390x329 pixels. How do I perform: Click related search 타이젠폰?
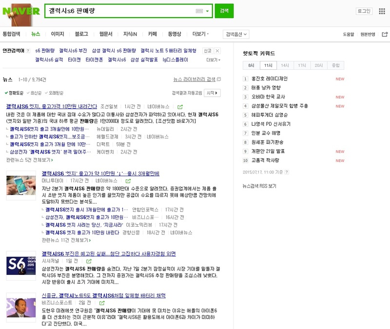click(x=94, y=60)
